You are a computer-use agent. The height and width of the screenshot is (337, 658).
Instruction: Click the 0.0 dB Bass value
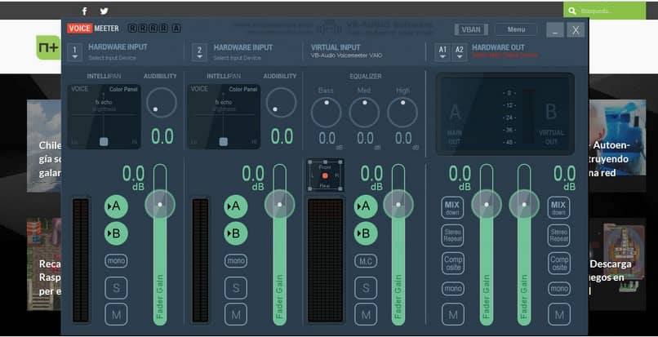327,139
